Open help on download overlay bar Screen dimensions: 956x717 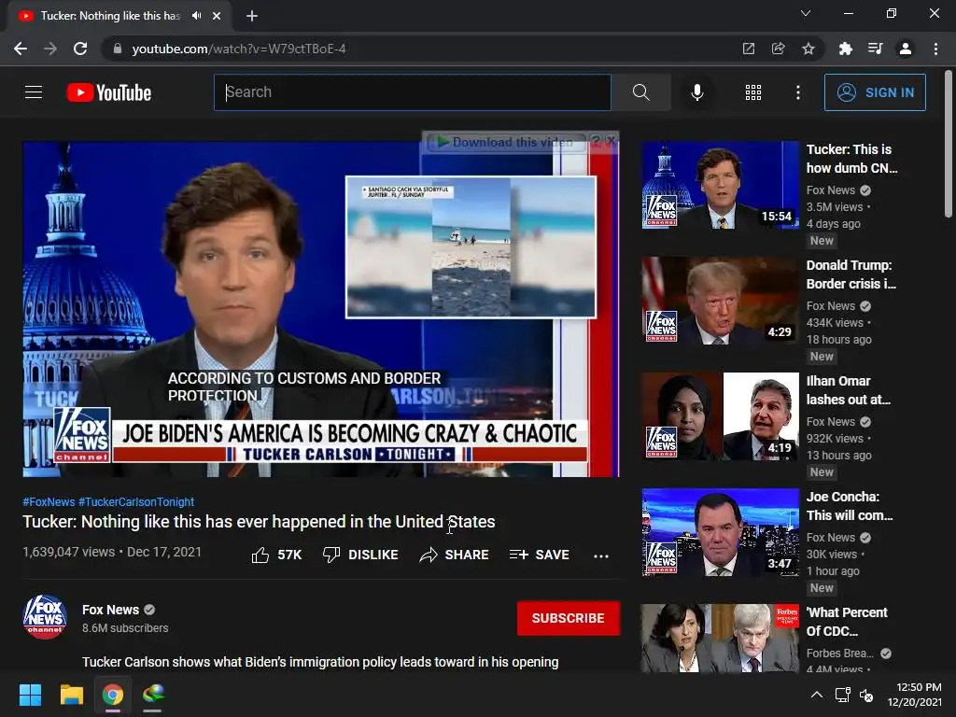597,141
